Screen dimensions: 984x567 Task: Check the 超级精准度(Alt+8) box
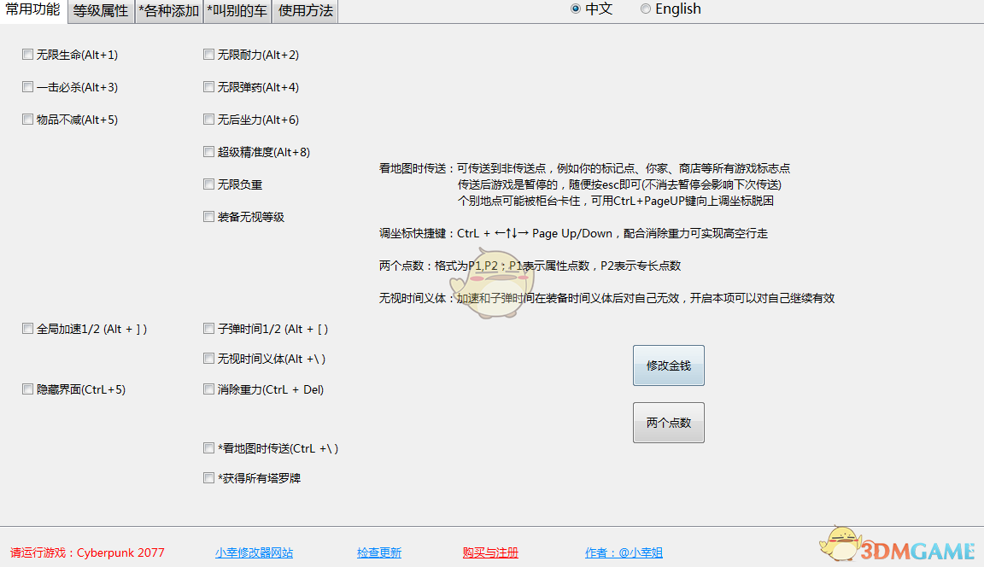(x=208, y=151)
